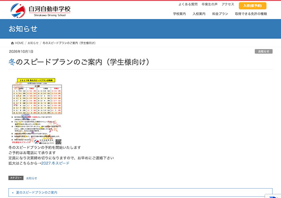281x198 pixels.
Task: Click the home icon in breadcrumb
Action: tap(12, 43)
